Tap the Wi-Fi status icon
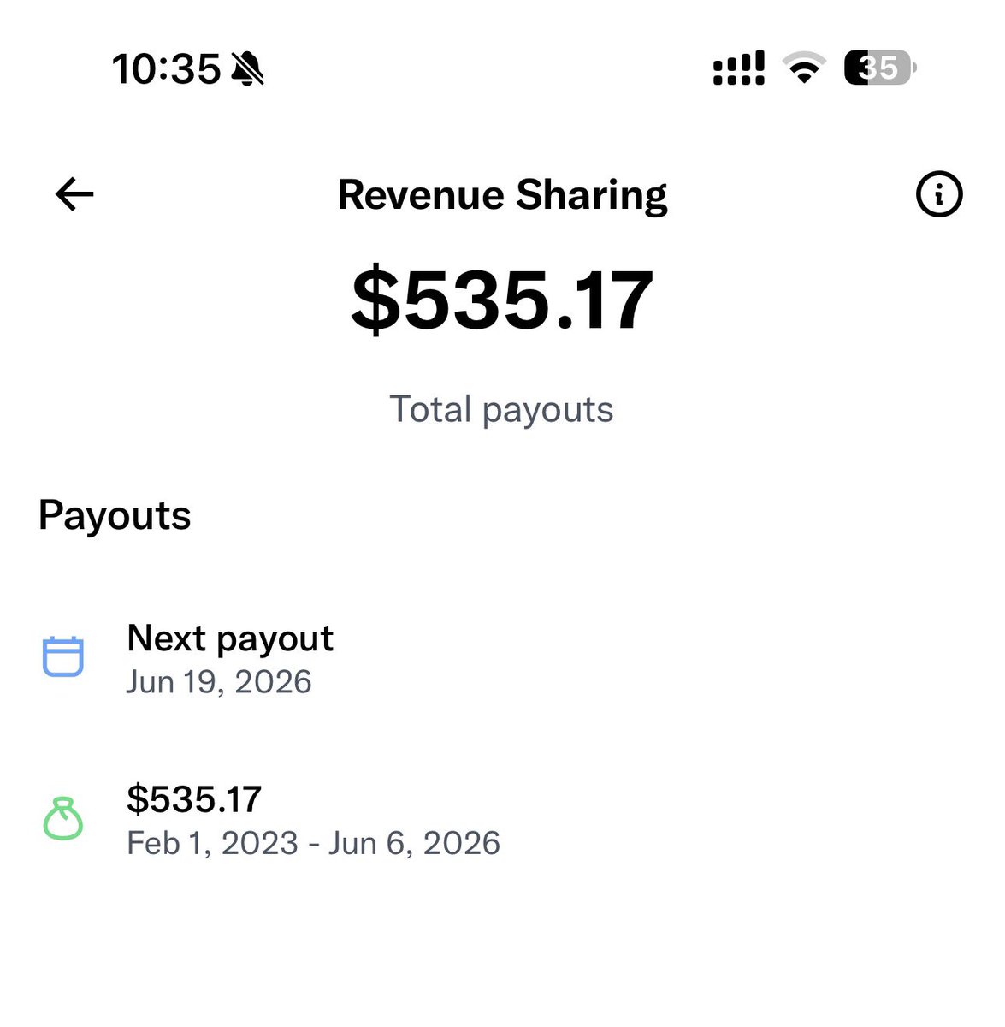This screenshot has height=1027, width=1005. (803, 68)
